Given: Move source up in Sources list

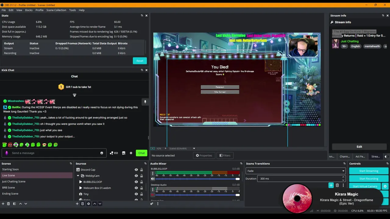Looking at the screenshot, I should (94, 204).
